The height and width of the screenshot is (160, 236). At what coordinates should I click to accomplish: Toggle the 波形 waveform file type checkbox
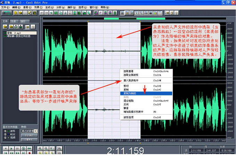[x=5, y=131]
